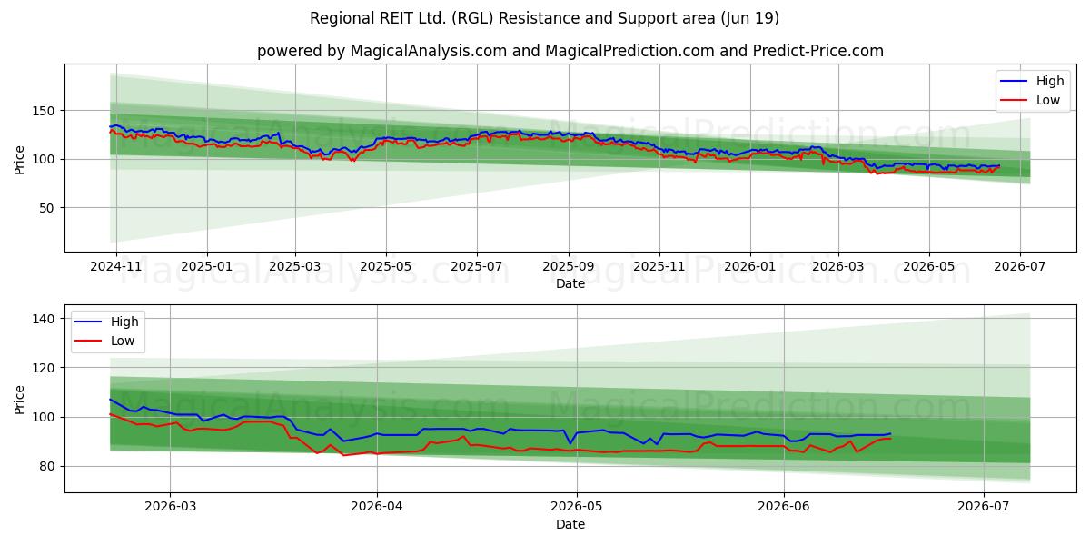Click the '2025-05' date label on top chart
The height and width of the screenshot is (545, 1090).
pos(386,267)
